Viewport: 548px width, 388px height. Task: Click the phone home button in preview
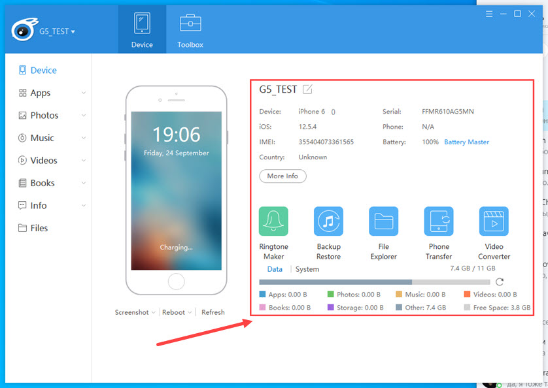[x=176, y=282]
